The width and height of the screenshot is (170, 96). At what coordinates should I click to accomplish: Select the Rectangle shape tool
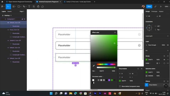[19, 6]
